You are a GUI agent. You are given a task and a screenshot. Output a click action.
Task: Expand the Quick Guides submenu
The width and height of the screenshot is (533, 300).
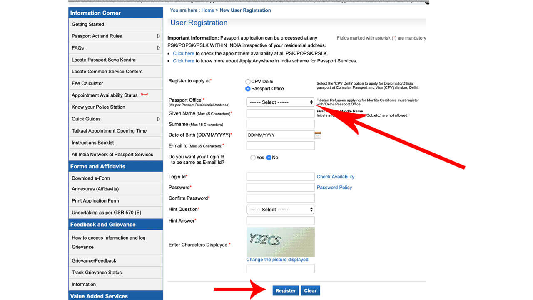158,119
